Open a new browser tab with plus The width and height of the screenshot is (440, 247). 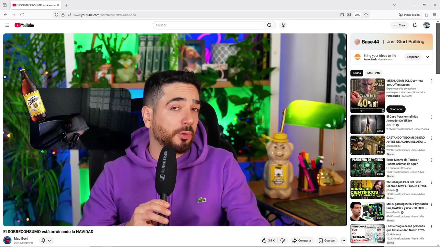tap(66, 5)
